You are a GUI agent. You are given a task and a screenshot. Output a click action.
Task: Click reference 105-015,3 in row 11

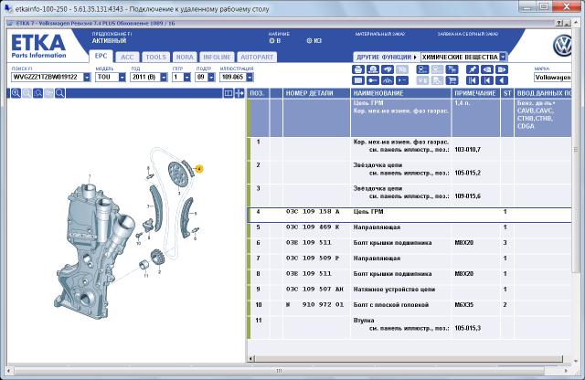click(467, 328)
